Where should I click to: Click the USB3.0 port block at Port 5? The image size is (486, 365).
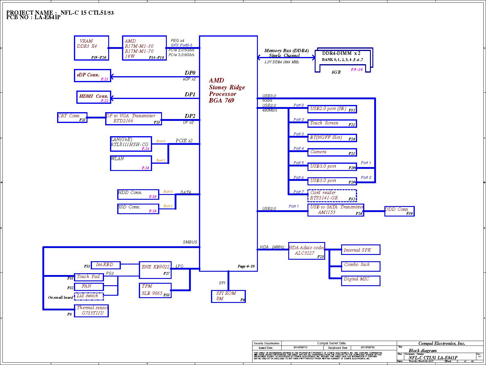pyautogui.click(x=332, y=167)
